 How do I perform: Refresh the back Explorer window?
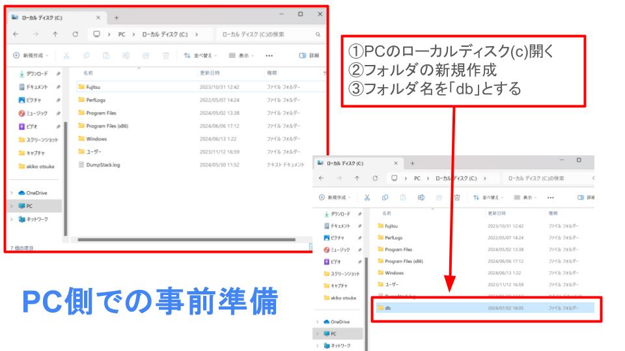[75, 34]
